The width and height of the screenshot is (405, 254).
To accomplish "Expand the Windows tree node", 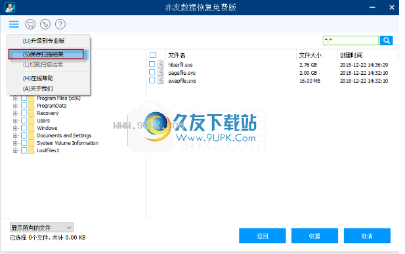I will point(15,128).
